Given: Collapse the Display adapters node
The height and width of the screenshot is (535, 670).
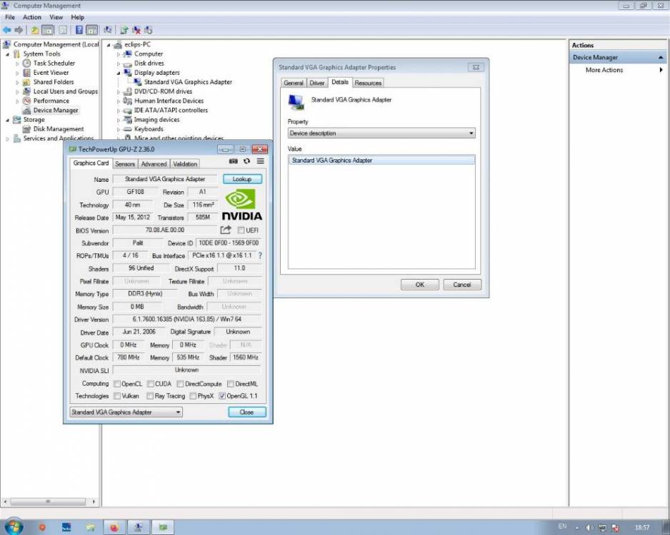Looking at the screenshot, I should tap(119, 73).
